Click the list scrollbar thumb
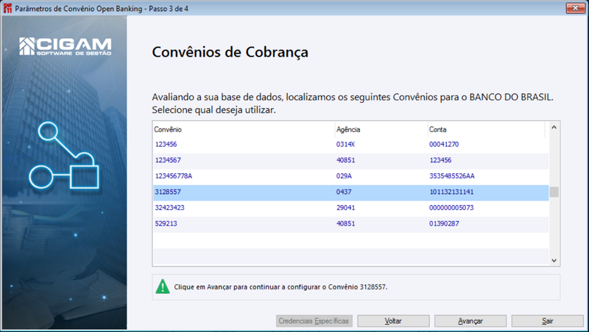This screenshot has width=589, height=332. coord(554,192)
